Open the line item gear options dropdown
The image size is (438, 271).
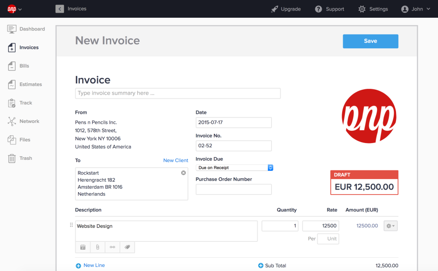click(x=390, y=225)
